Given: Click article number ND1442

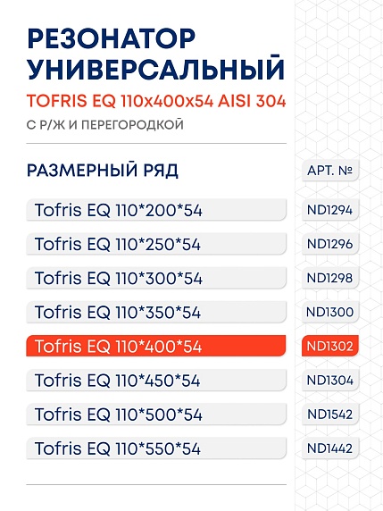Looking at the screenshot, I should (x=330, y=448).
